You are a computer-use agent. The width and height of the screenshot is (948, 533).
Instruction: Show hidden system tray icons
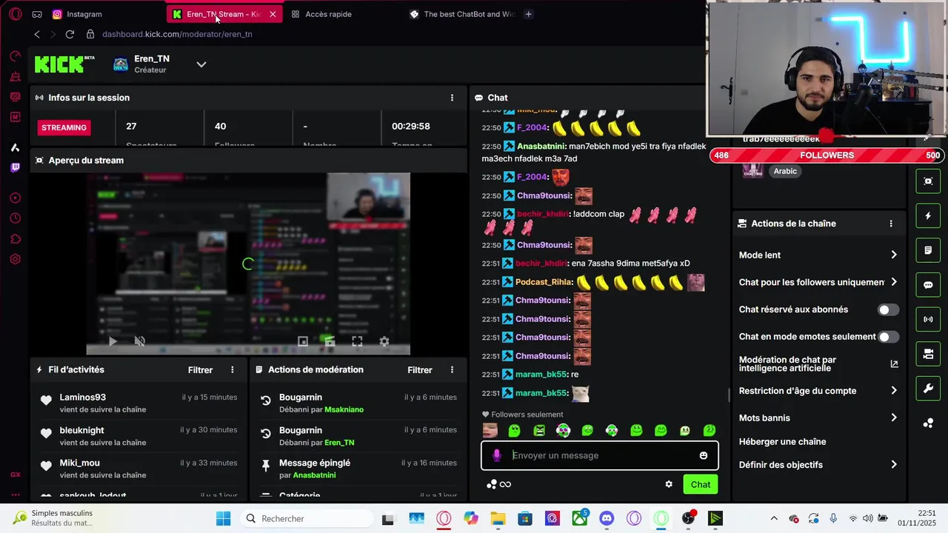[x=774, y=518]
